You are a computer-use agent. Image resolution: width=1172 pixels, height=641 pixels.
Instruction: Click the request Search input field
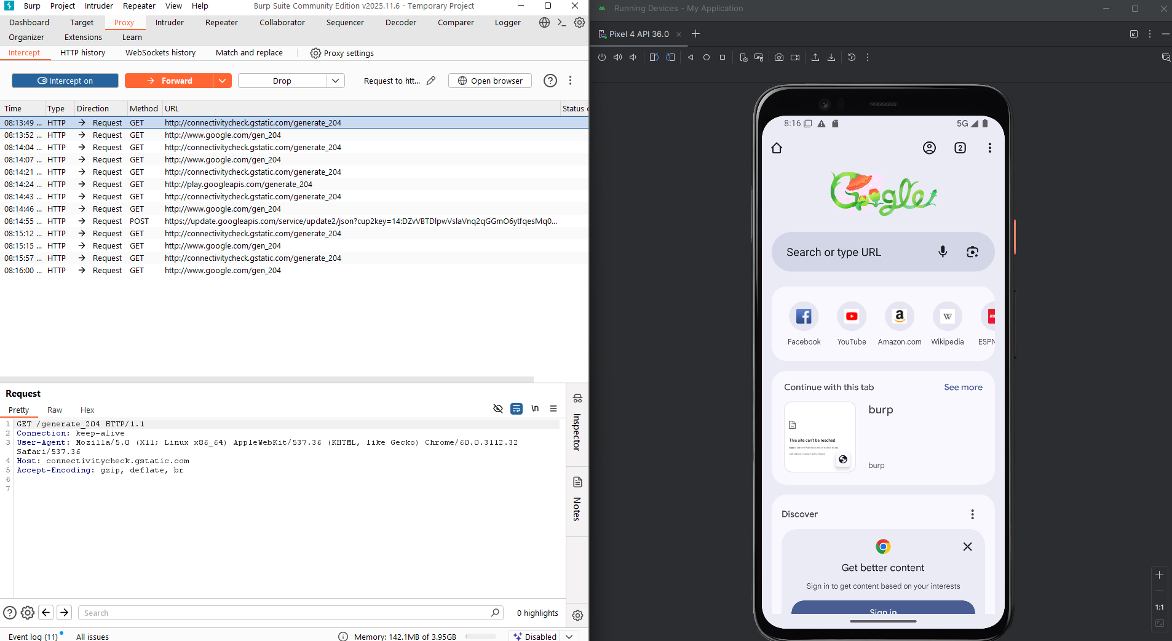(x=286, y=613)
